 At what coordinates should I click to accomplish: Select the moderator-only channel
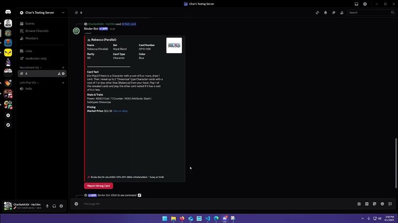(x=36, y=58)
